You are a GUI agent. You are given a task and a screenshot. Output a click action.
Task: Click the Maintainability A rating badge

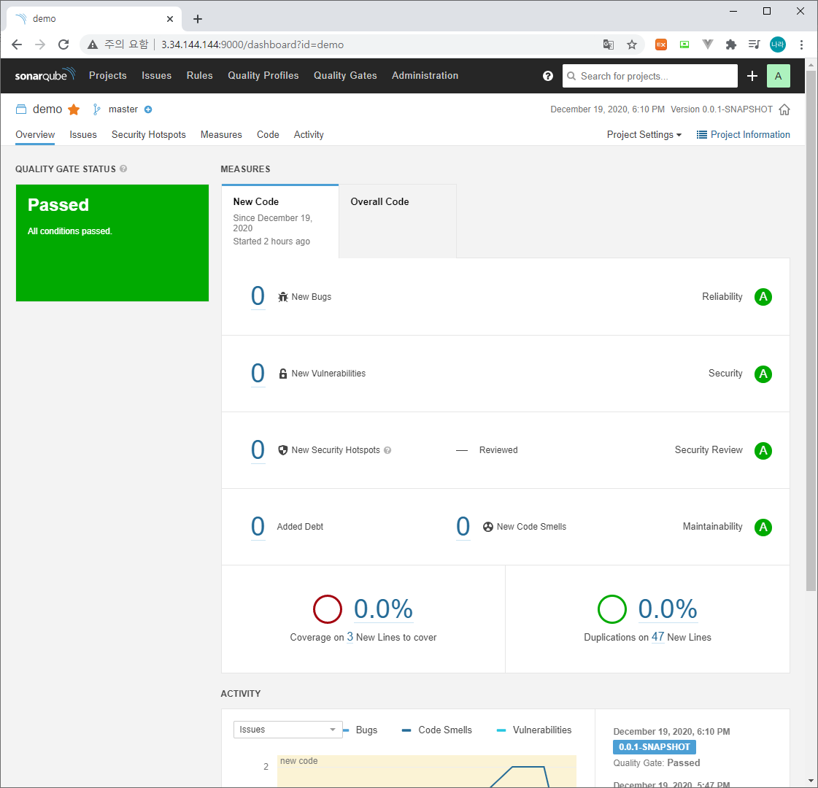click(x=763, y=528)
